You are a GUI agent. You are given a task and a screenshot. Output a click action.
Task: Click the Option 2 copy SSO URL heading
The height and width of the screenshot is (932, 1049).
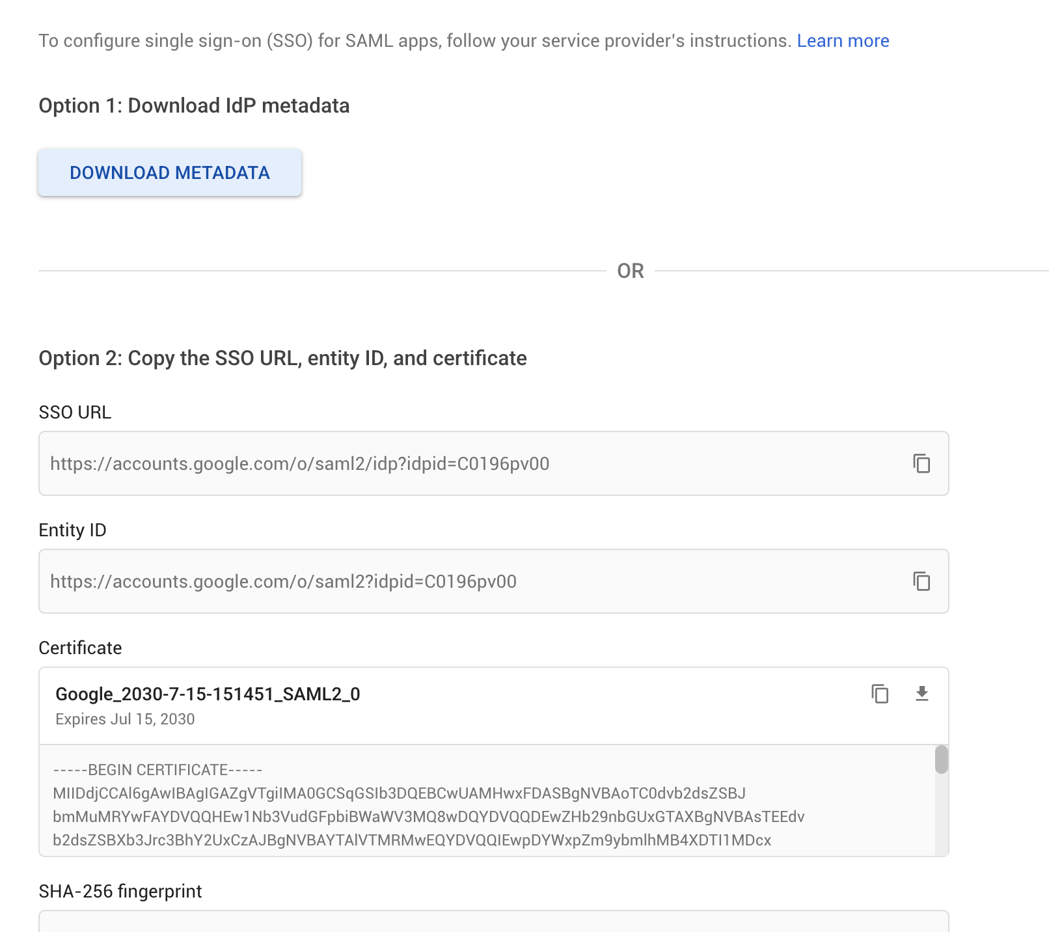click(282, 358)
